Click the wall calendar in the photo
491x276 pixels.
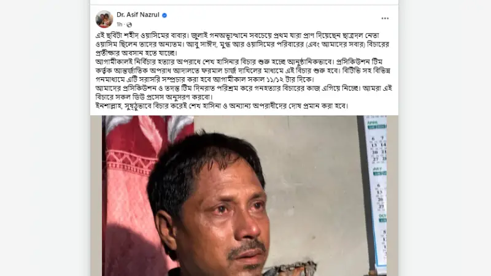click(376, 191)
